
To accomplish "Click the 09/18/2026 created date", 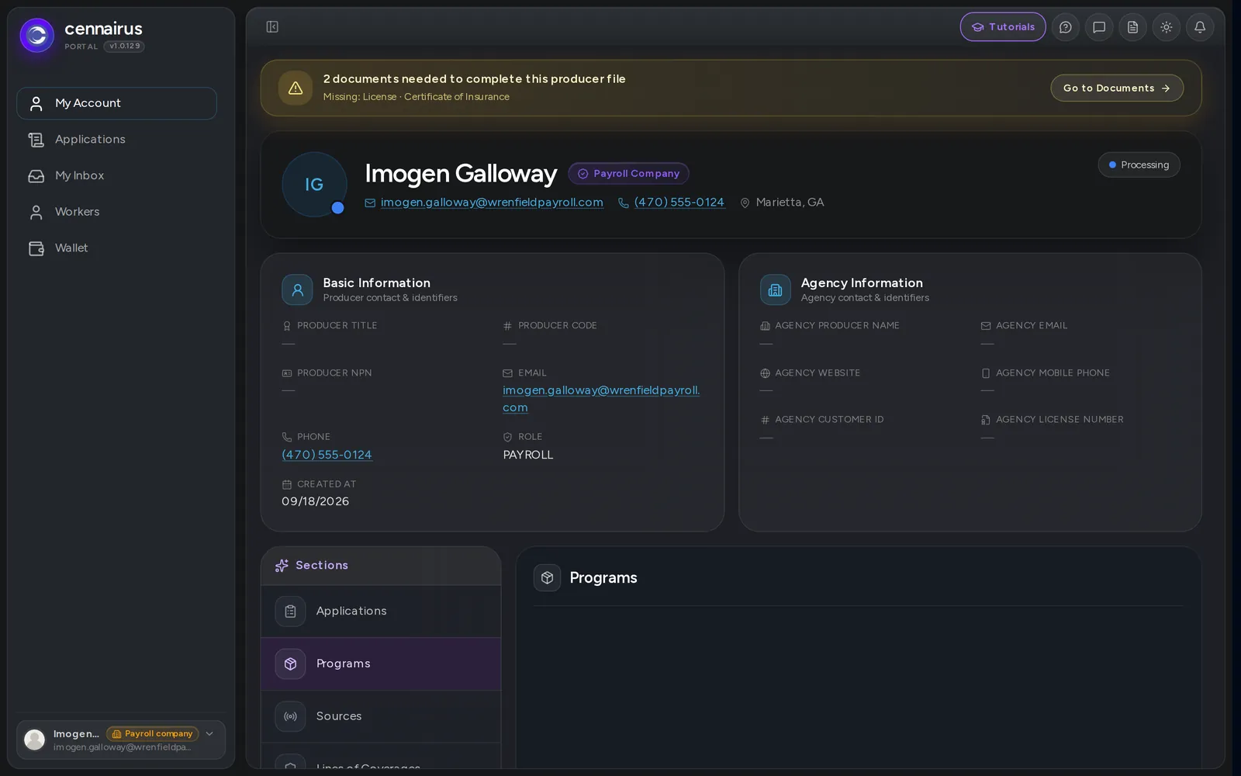I will click(x=315, y=502).
